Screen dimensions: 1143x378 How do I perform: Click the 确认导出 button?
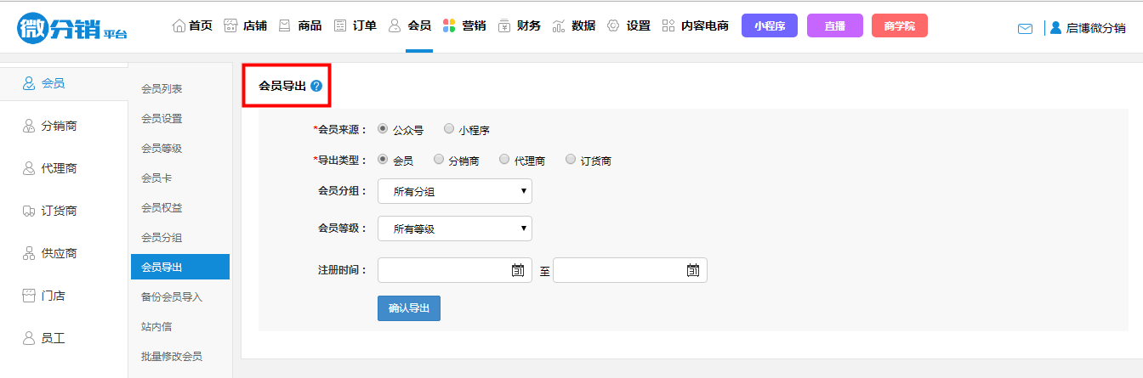click(409, 308)
